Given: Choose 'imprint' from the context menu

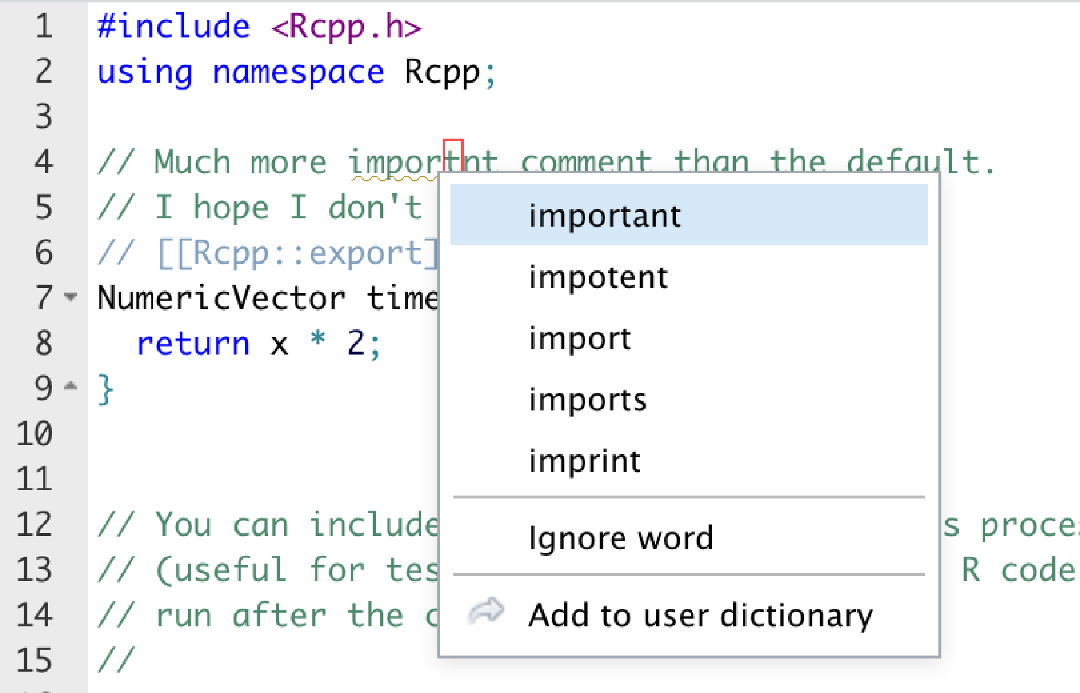Looking at the screenshot, I should point(585,461).
